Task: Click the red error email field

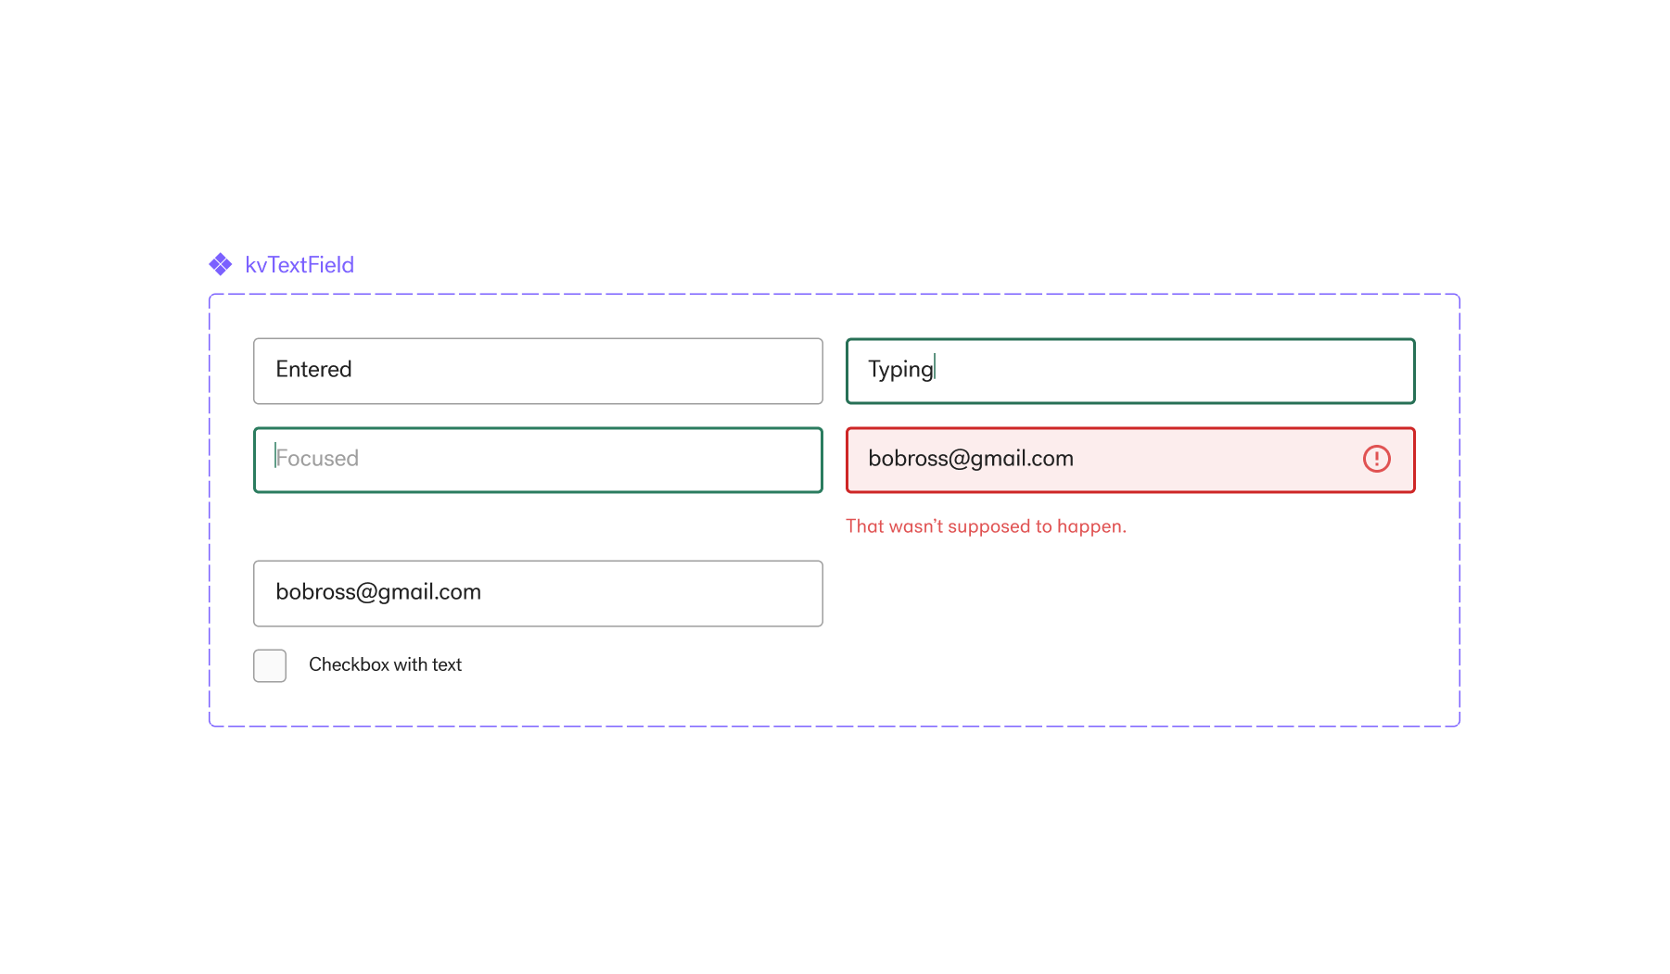Action: pos(1130,460)
